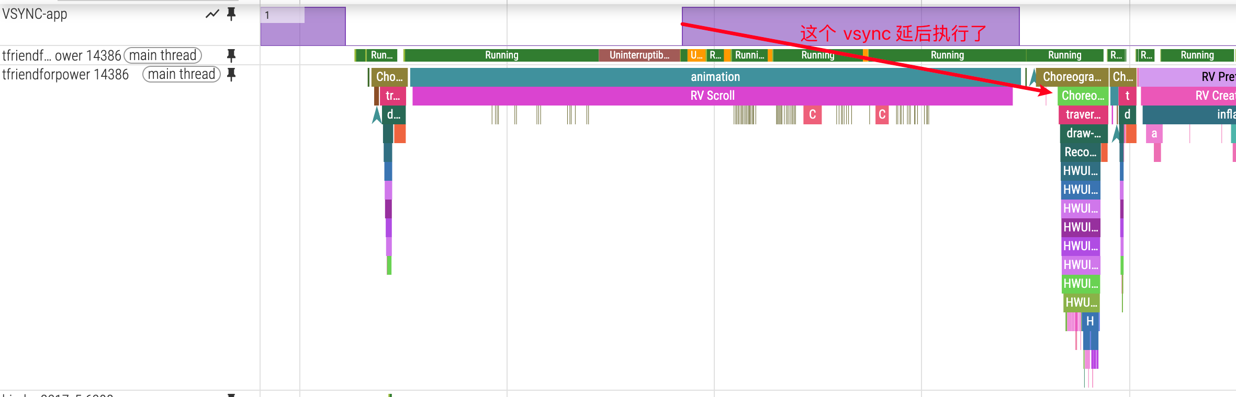Select the VSYNC-app track name

[35, 14]
